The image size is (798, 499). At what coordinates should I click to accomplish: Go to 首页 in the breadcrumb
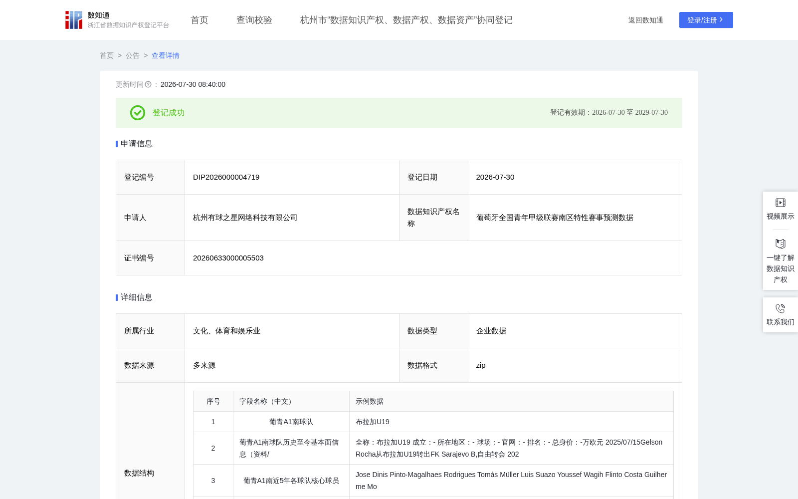[107, 55]
